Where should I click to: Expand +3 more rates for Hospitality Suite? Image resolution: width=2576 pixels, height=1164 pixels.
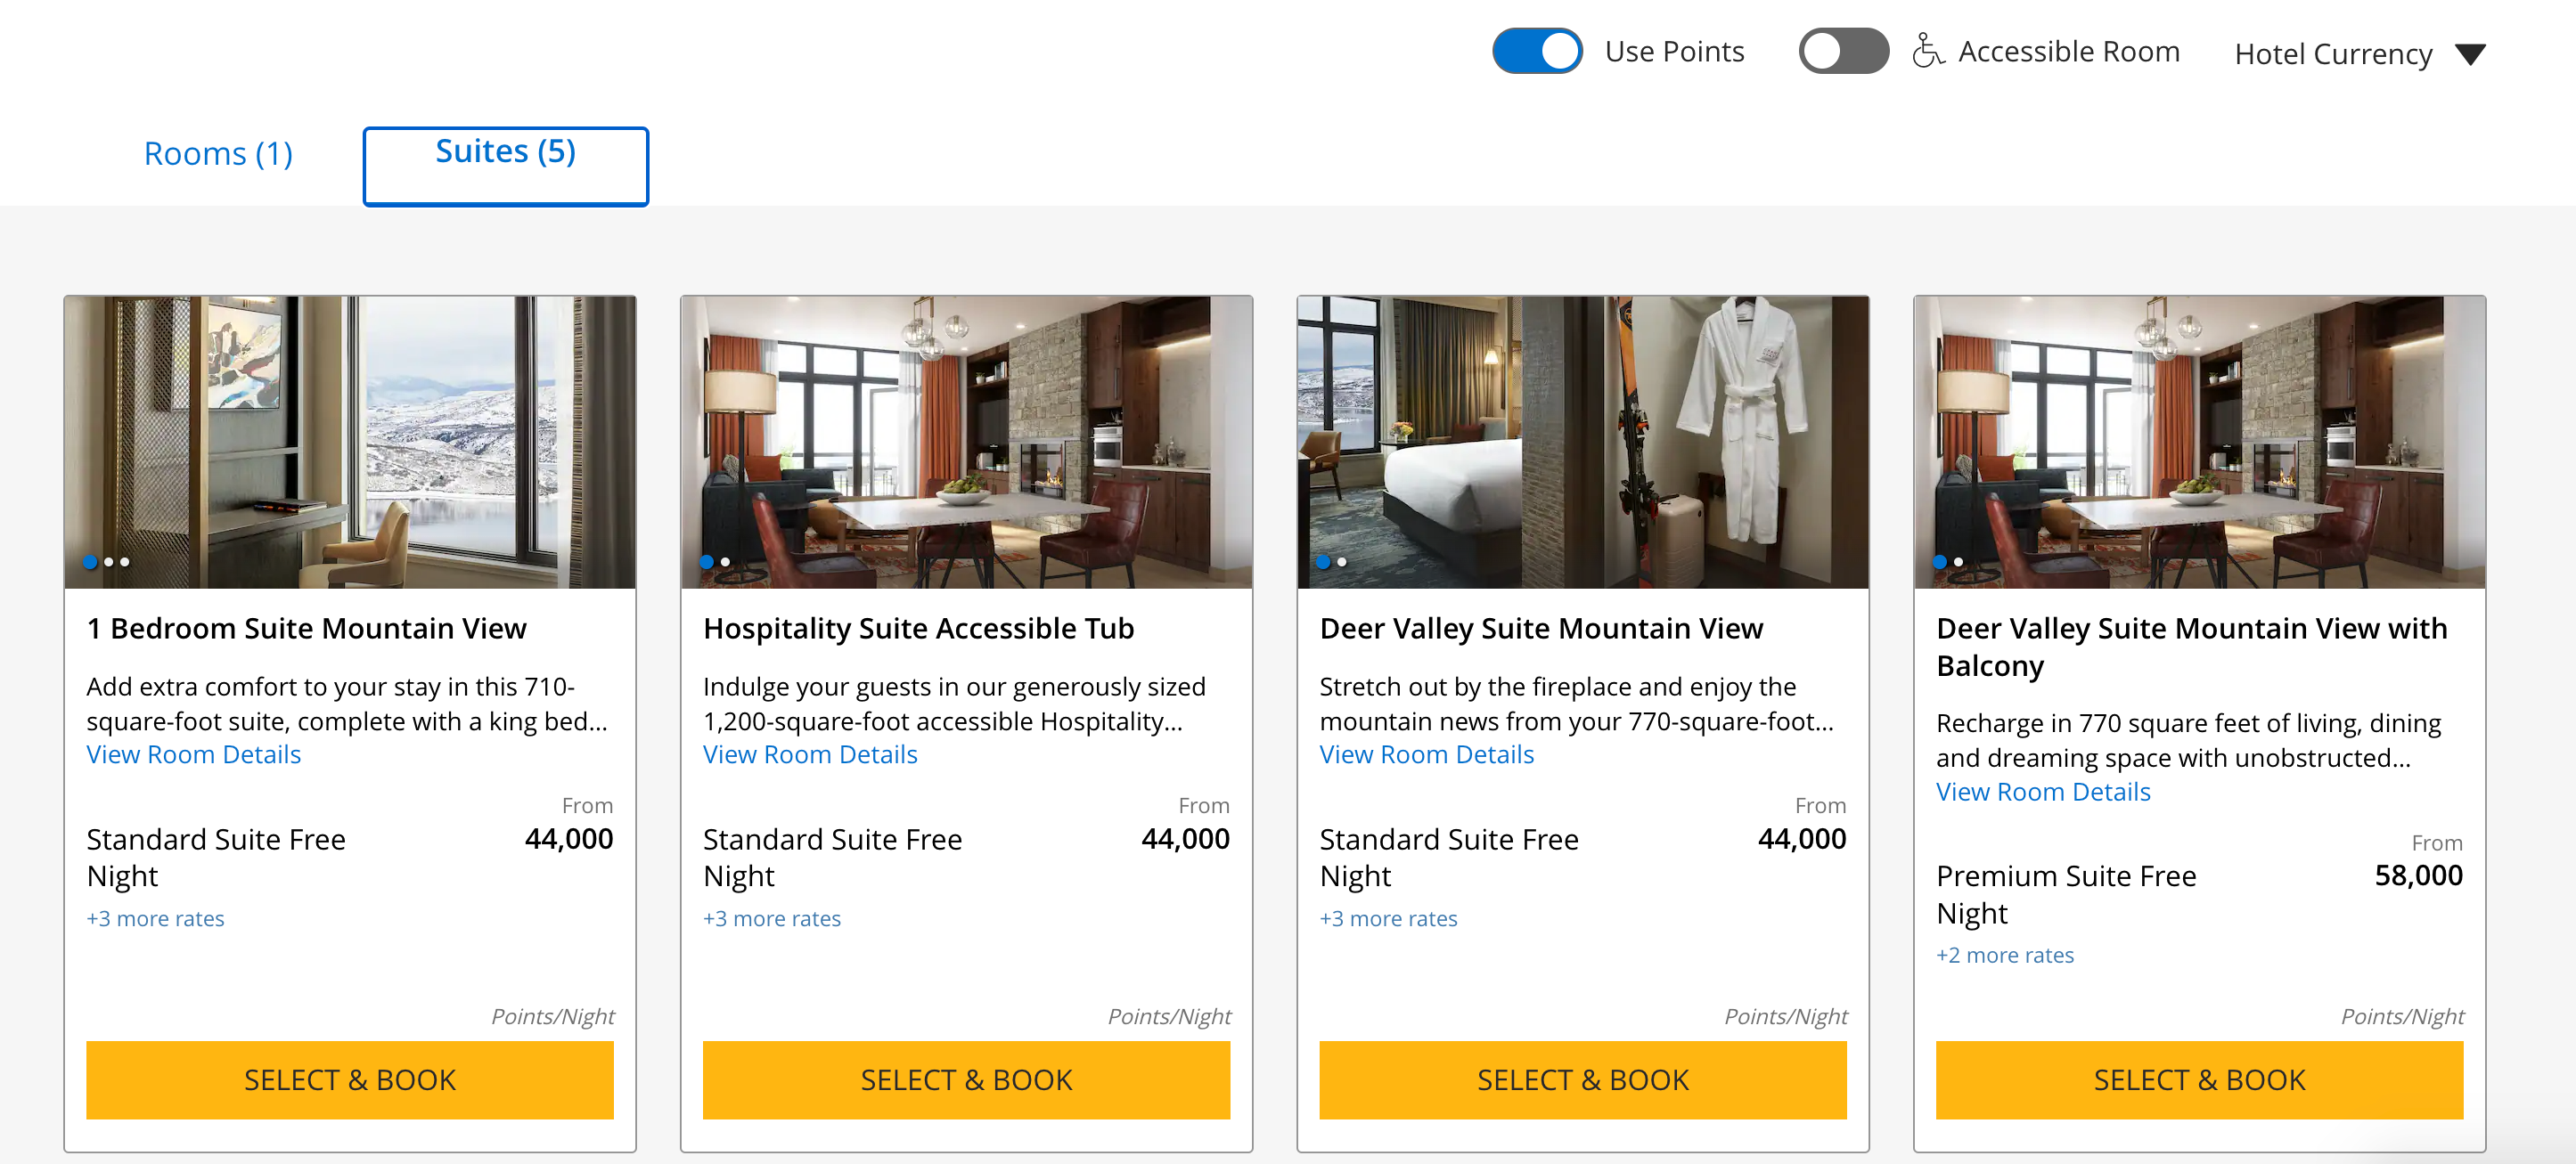771,918
